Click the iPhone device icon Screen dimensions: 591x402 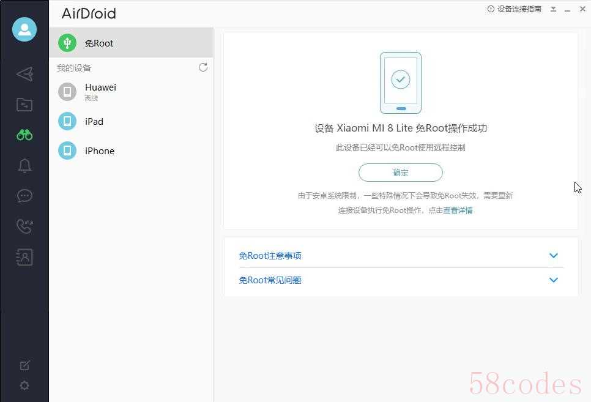click(x=67, y=151)
